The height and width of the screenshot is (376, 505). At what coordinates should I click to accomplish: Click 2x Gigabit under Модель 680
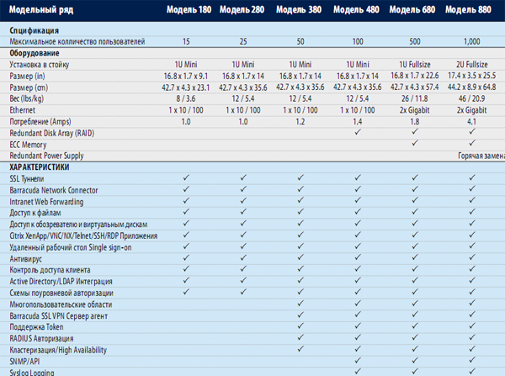pyautogui.click(x=415, y=110)
